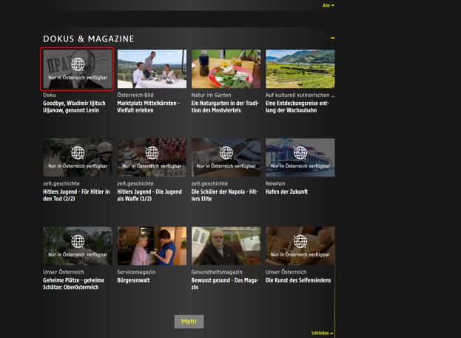Open the Alle dropdown at top
461x338 pixels.
328,5
